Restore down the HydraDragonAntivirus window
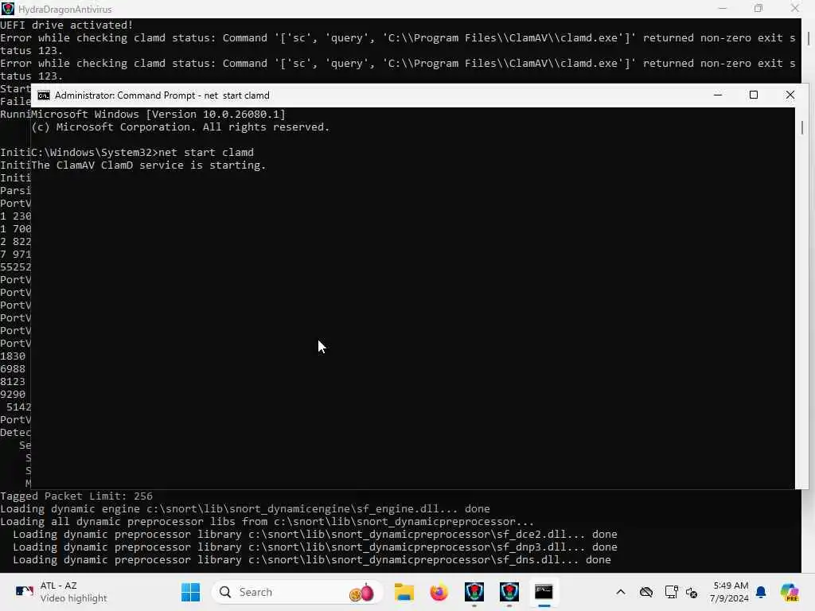The height and width of the screenshot is (611, 815). pos(758,9)
